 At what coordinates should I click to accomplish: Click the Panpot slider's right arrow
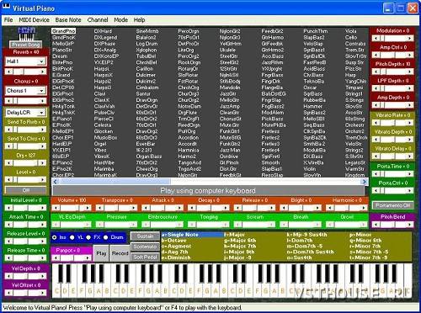(88, 257)
